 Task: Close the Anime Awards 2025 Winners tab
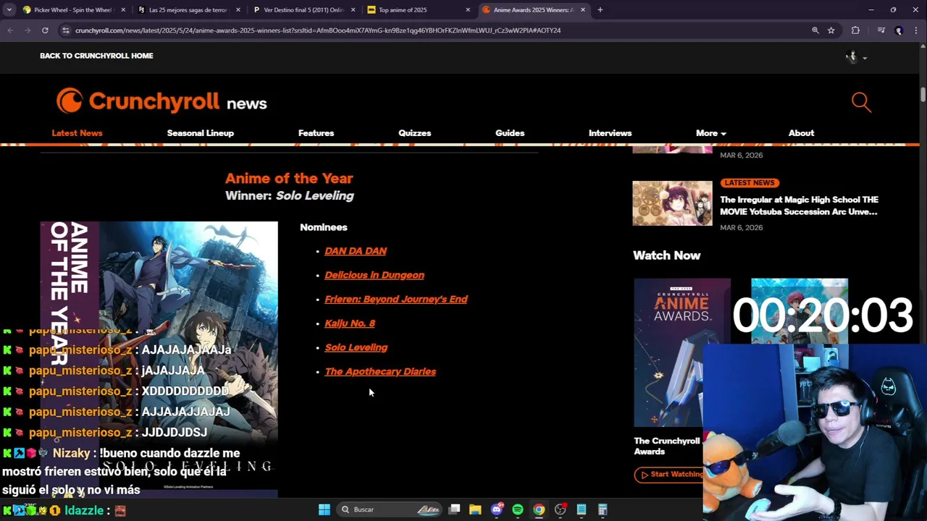[x=582, y=10]
